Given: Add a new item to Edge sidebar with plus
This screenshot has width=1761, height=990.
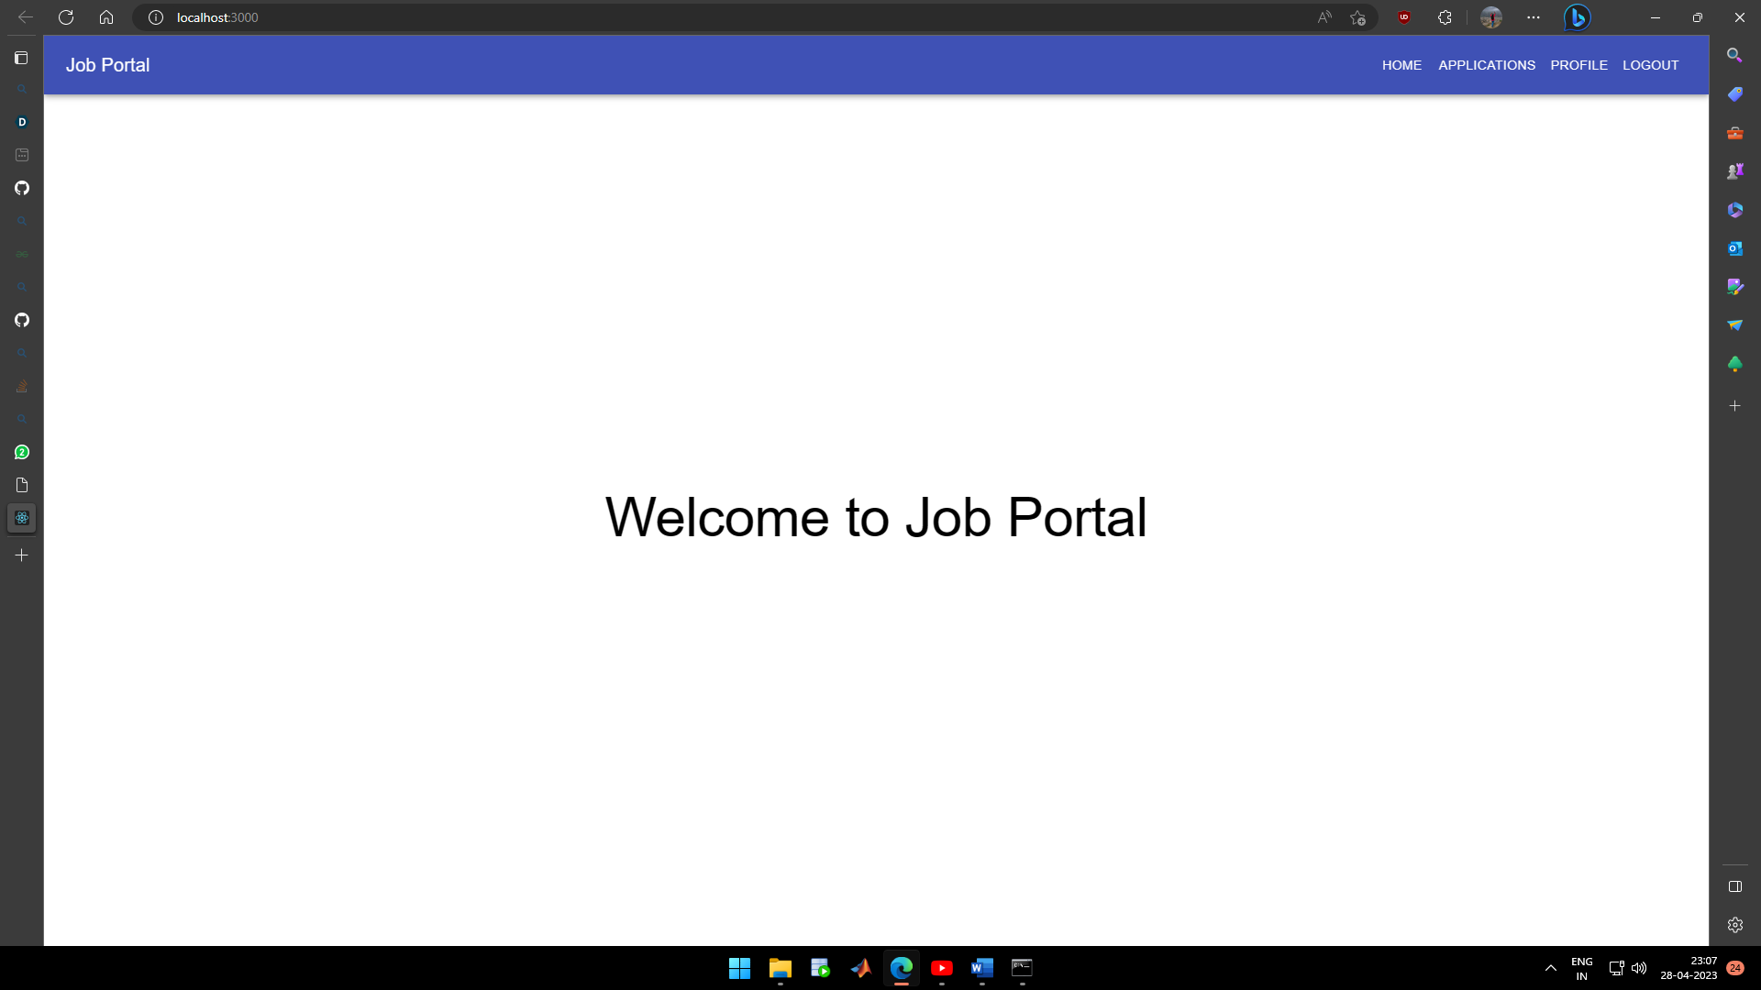Looking at the screenshot, I should (x=1736, y=406).
